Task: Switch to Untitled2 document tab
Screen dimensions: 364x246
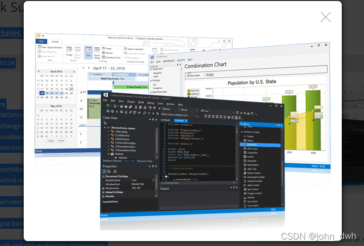Action: tap(165, 120)
